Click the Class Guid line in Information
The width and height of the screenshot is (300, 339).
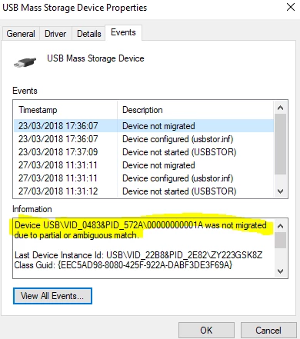[123, 265]
